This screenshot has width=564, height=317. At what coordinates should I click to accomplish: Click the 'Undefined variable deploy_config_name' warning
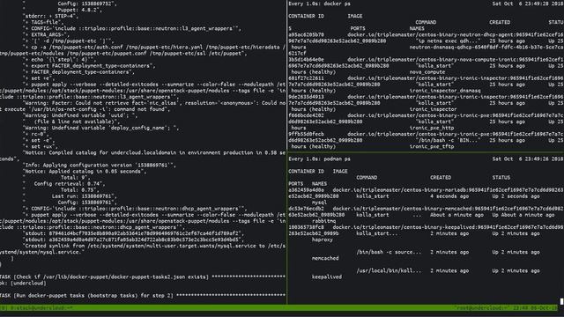(101, 128)
